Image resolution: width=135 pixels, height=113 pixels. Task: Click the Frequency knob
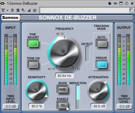pyautogui.click(x=64, y=53)
